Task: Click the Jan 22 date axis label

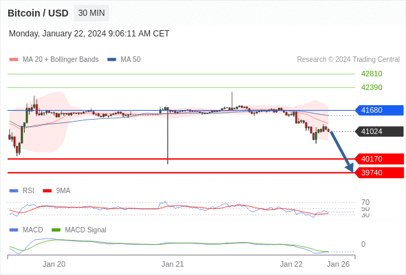Action: (291, 265)
